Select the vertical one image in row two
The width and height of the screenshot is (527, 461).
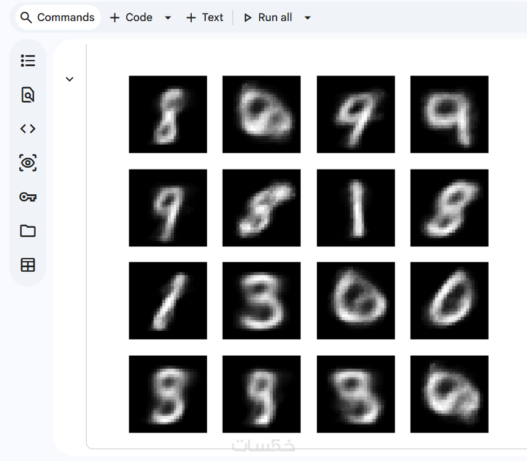click(x=356, y=208)
